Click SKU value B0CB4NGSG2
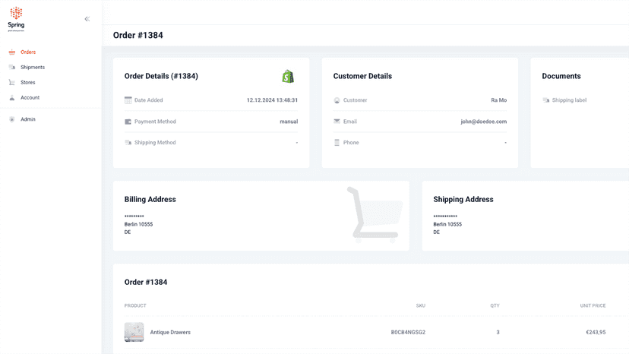629x354 pixels. click(408, 332)
